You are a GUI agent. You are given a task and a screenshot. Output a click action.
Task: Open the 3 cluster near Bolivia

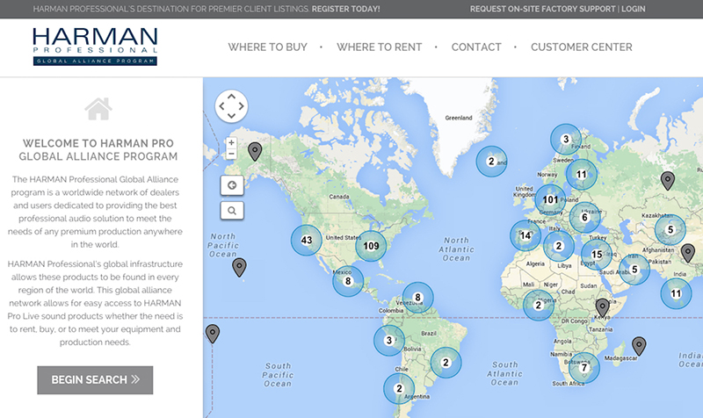(389, 341)
